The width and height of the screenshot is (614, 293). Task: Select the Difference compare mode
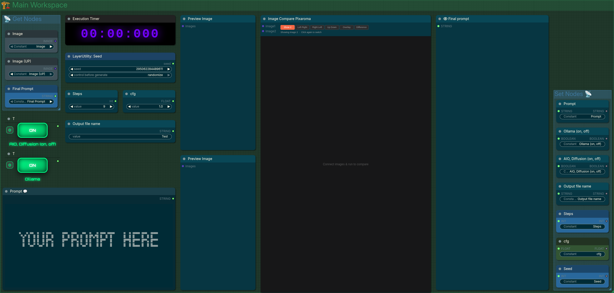(361, 27)
